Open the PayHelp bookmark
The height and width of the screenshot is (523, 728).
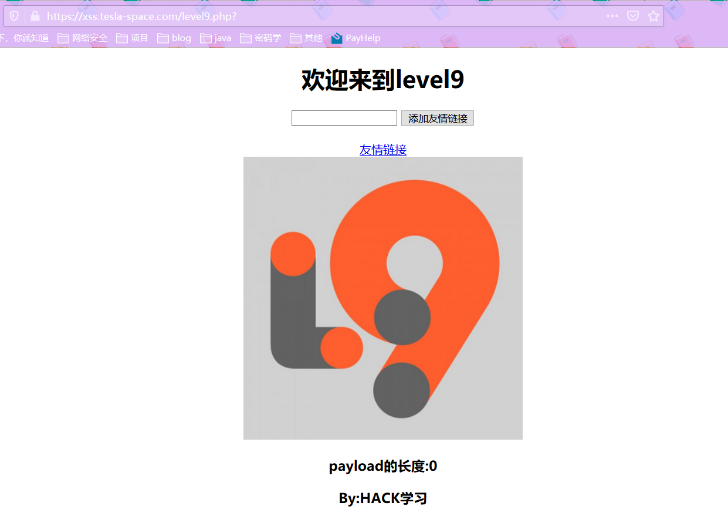356,38
